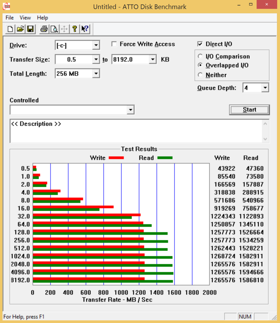280x323 pixels.
Task: Click the Open file folder icon
Action: point(20,29)
